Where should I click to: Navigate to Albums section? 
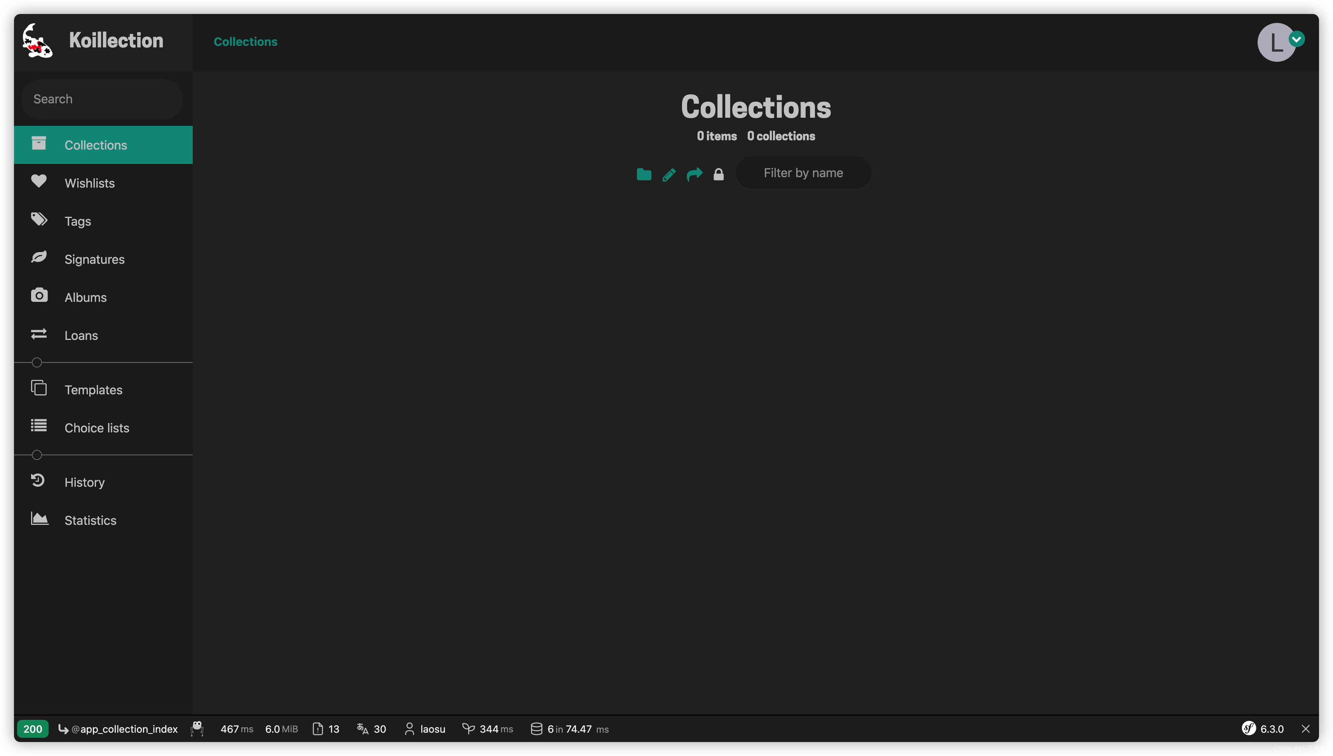tap(85, 296)
